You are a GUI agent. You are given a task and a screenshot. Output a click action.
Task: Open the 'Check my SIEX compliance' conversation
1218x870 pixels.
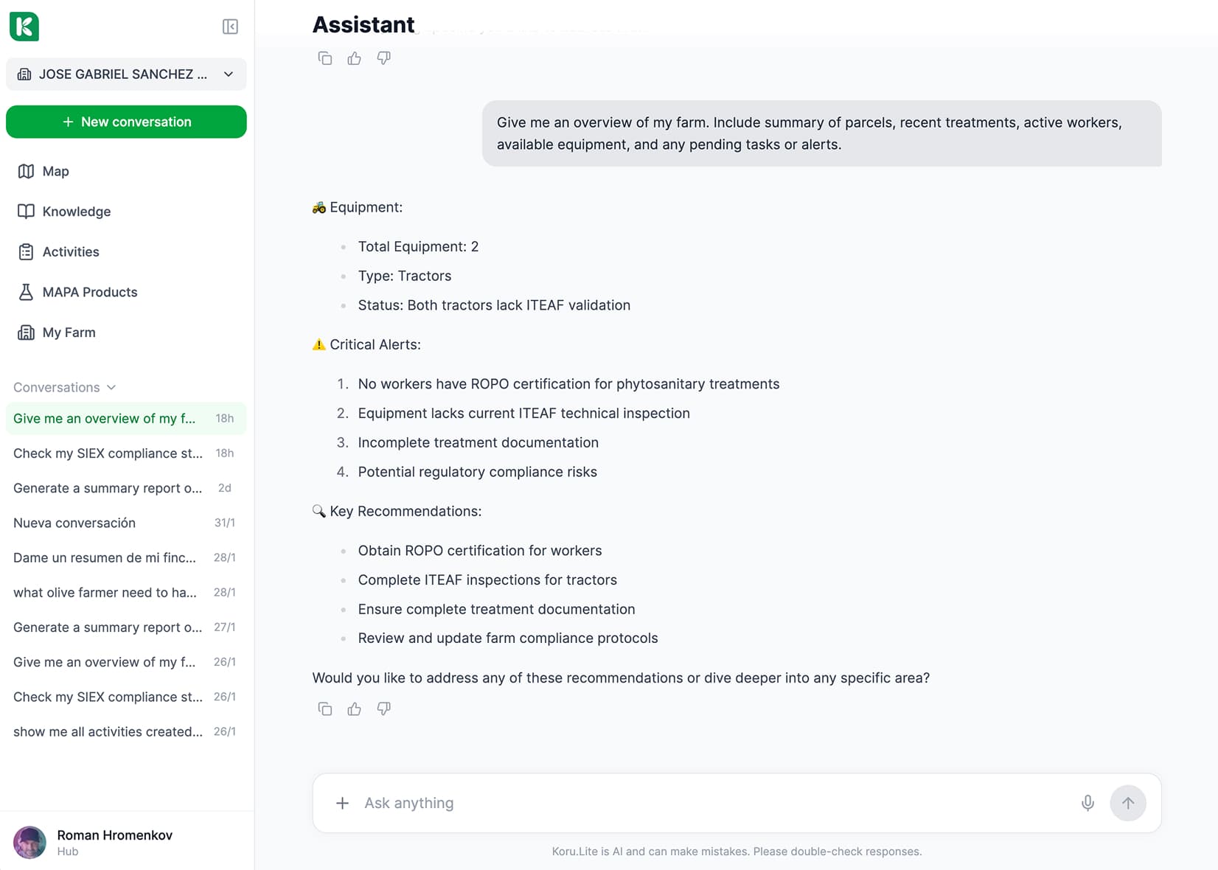[108, 453]
